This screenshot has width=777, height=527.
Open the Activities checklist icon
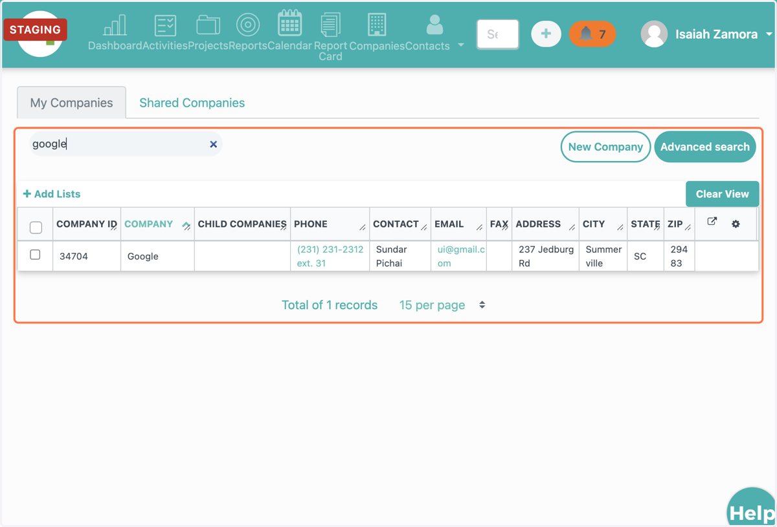point(165,26)
